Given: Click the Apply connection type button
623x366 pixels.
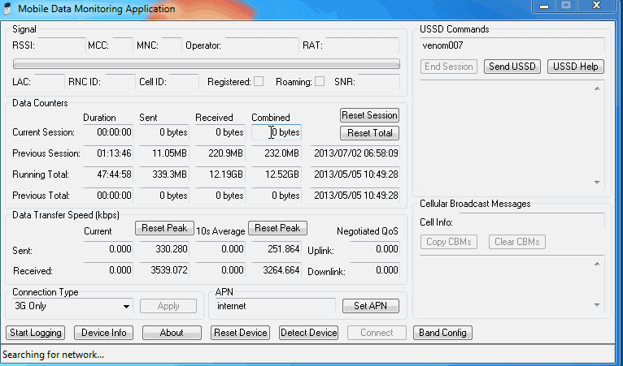Looking at the screenshot, I should pos(168,306).
